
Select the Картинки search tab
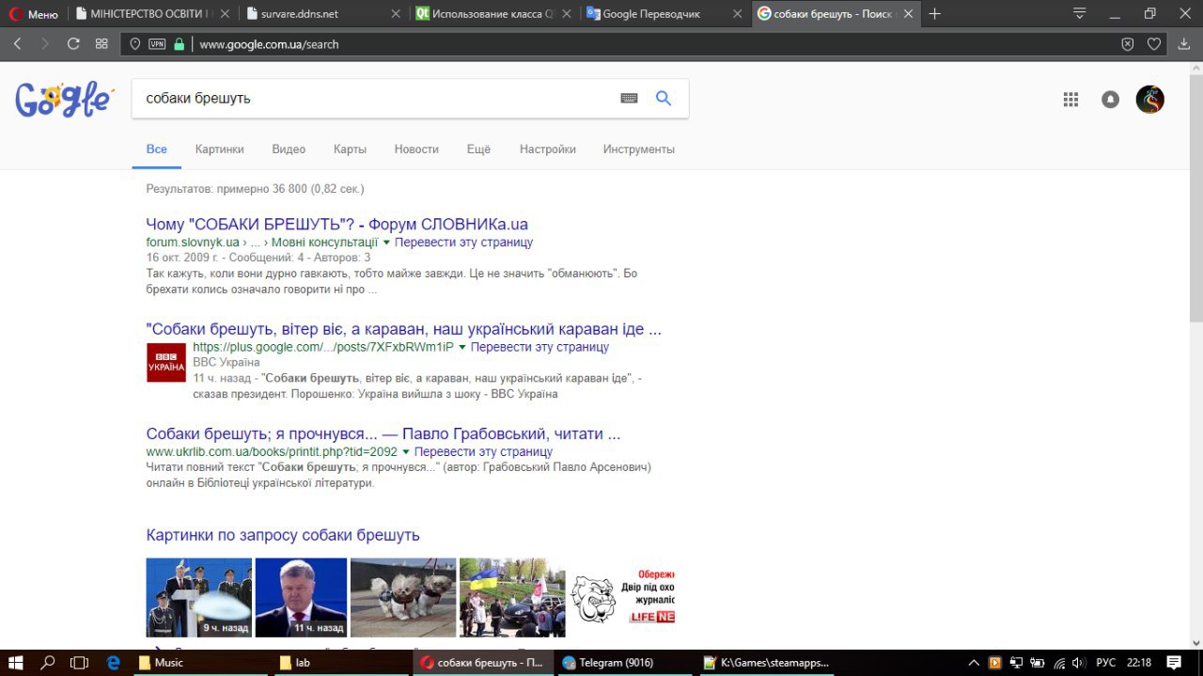click(x=219, y=149)
